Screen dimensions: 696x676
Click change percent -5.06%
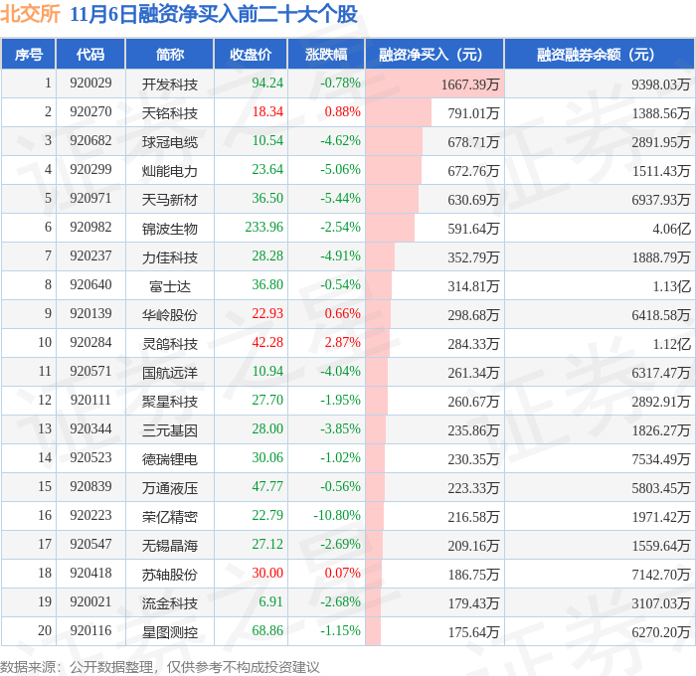(340, 170)
